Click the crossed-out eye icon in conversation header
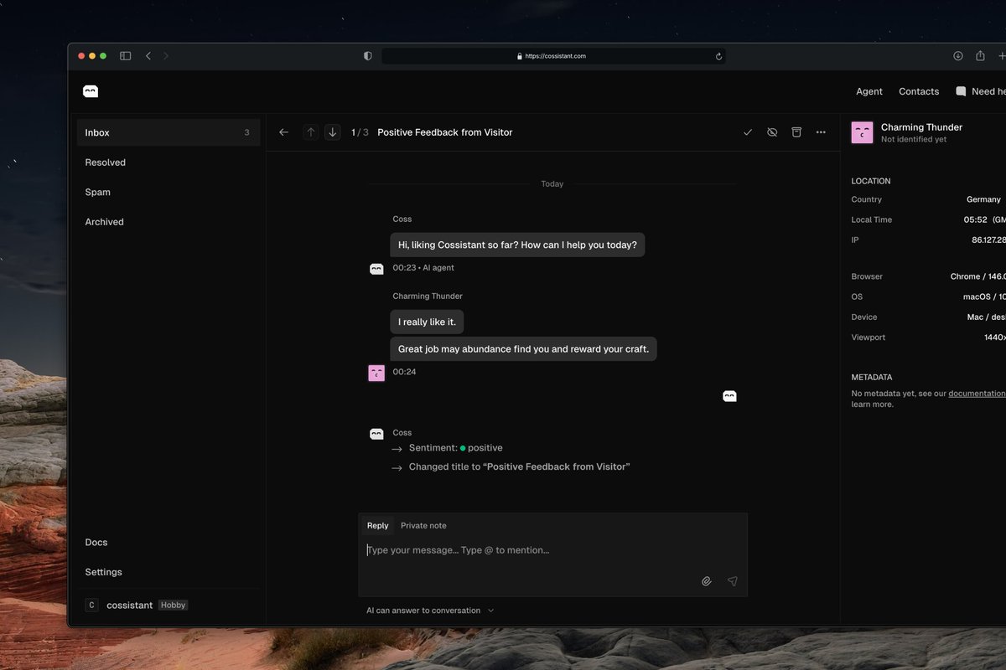 click(x=772, y=132)
